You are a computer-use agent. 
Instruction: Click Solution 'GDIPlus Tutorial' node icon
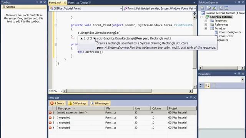[x=203, y=13]
